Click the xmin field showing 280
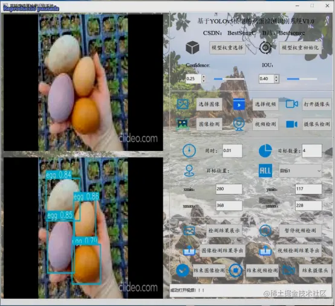The height and width of the screenshot is (306, 335). tap(229, 189)
